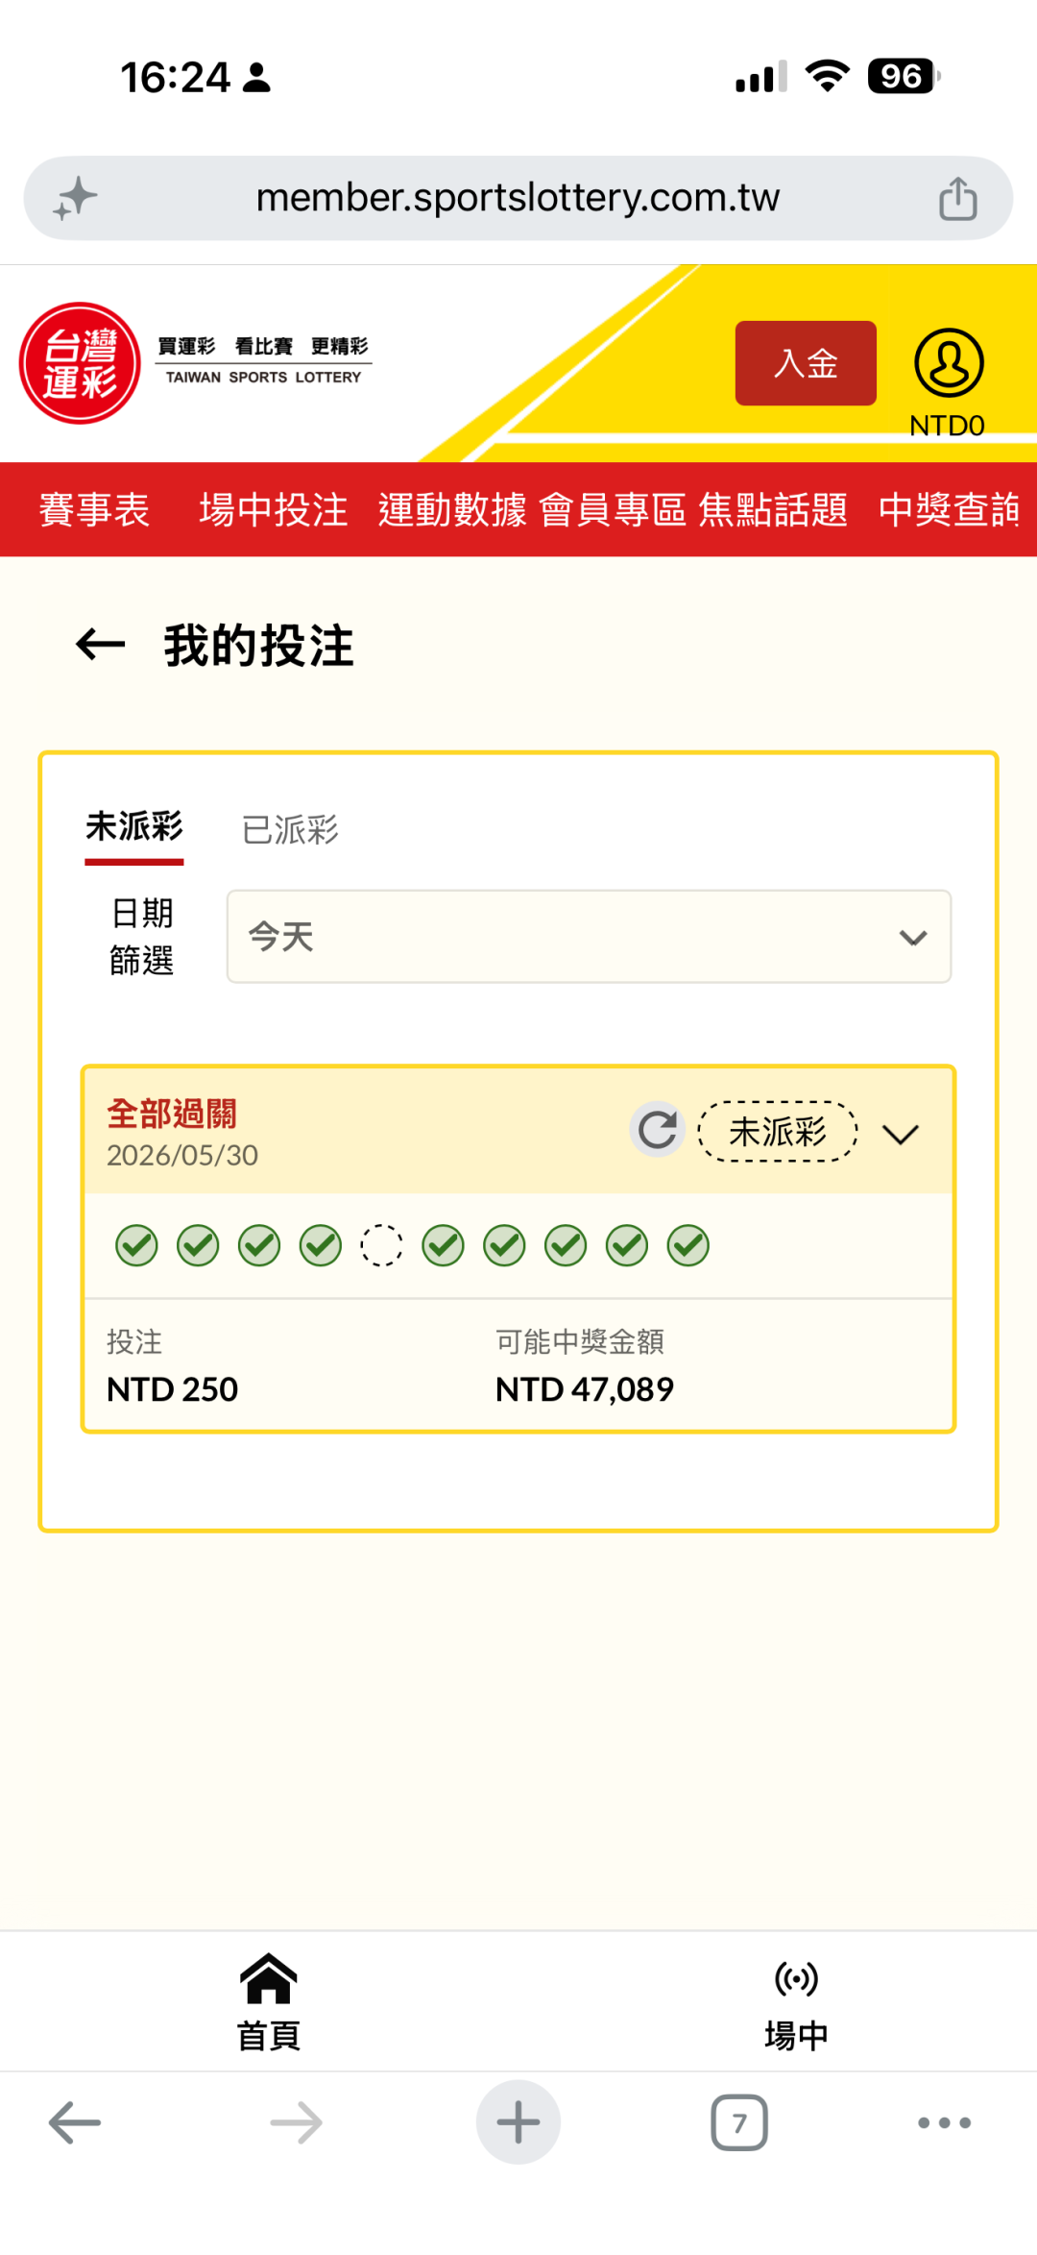The height and width of the screenshot is (2255, 1037).
Task: Open a new browser tab with the plus button
Action: 518,2122
